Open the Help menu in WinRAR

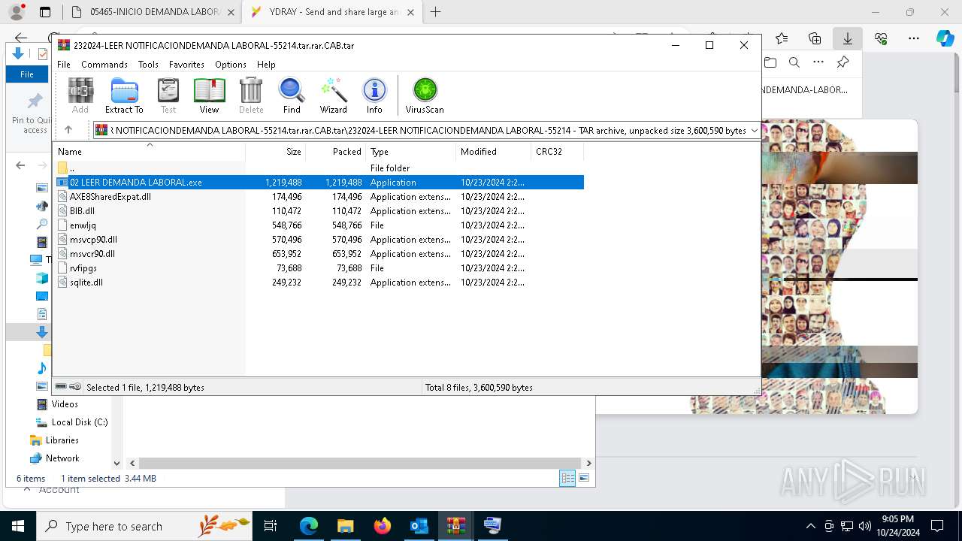(x=266, y=65)
